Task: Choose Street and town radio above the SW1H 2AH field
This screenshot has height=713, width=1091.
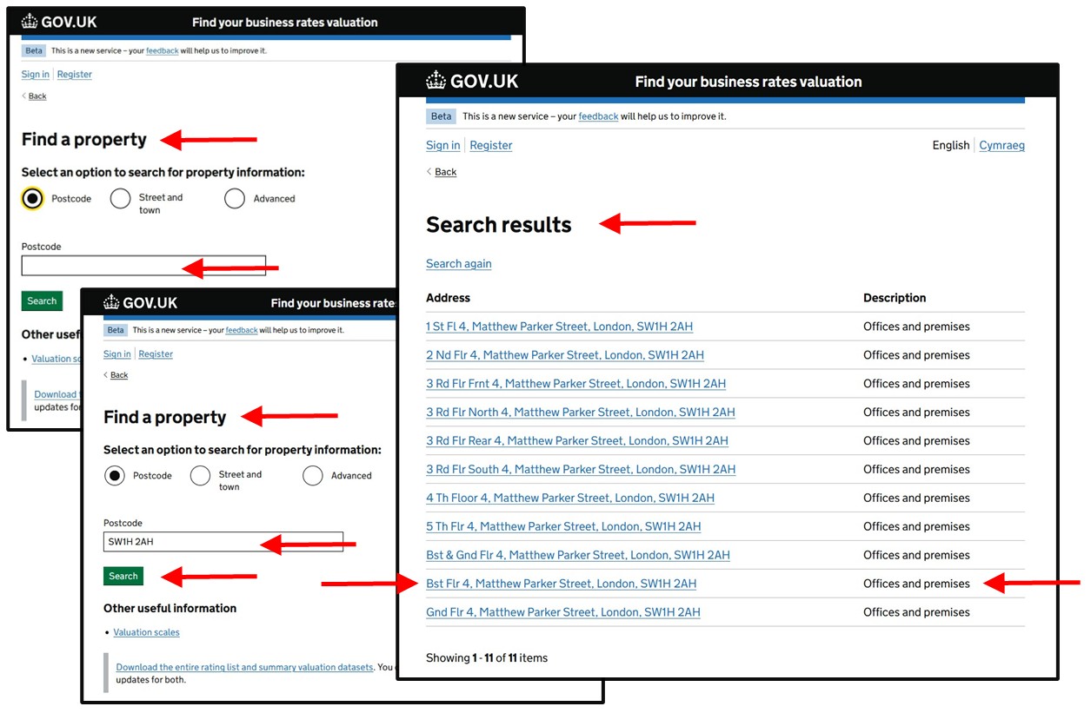Action: pos(200,476)
